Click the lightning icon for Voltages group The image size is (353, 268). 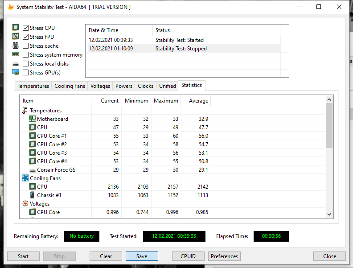tap(25, 204)
